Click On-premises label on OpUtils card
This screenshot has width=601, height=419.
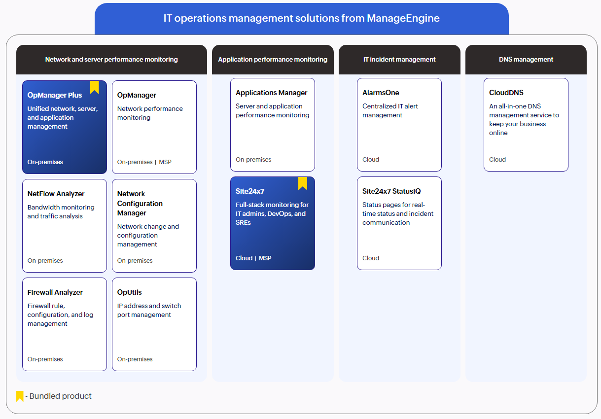point(135,359)
